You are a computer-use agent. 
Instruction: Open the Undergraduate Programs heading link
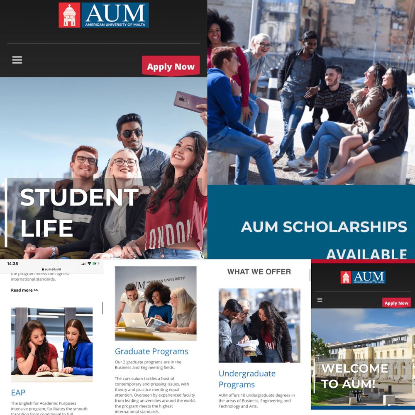247,379
